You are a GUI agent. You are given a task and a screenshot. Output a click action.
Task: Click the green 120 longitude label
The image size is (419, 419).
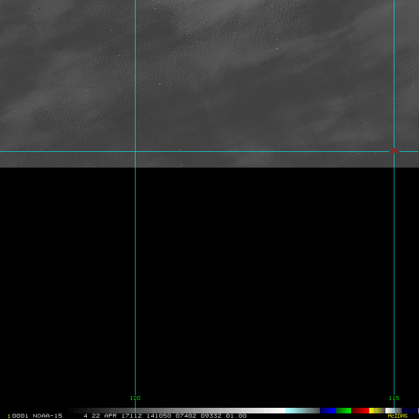click(x=135, y=398)
